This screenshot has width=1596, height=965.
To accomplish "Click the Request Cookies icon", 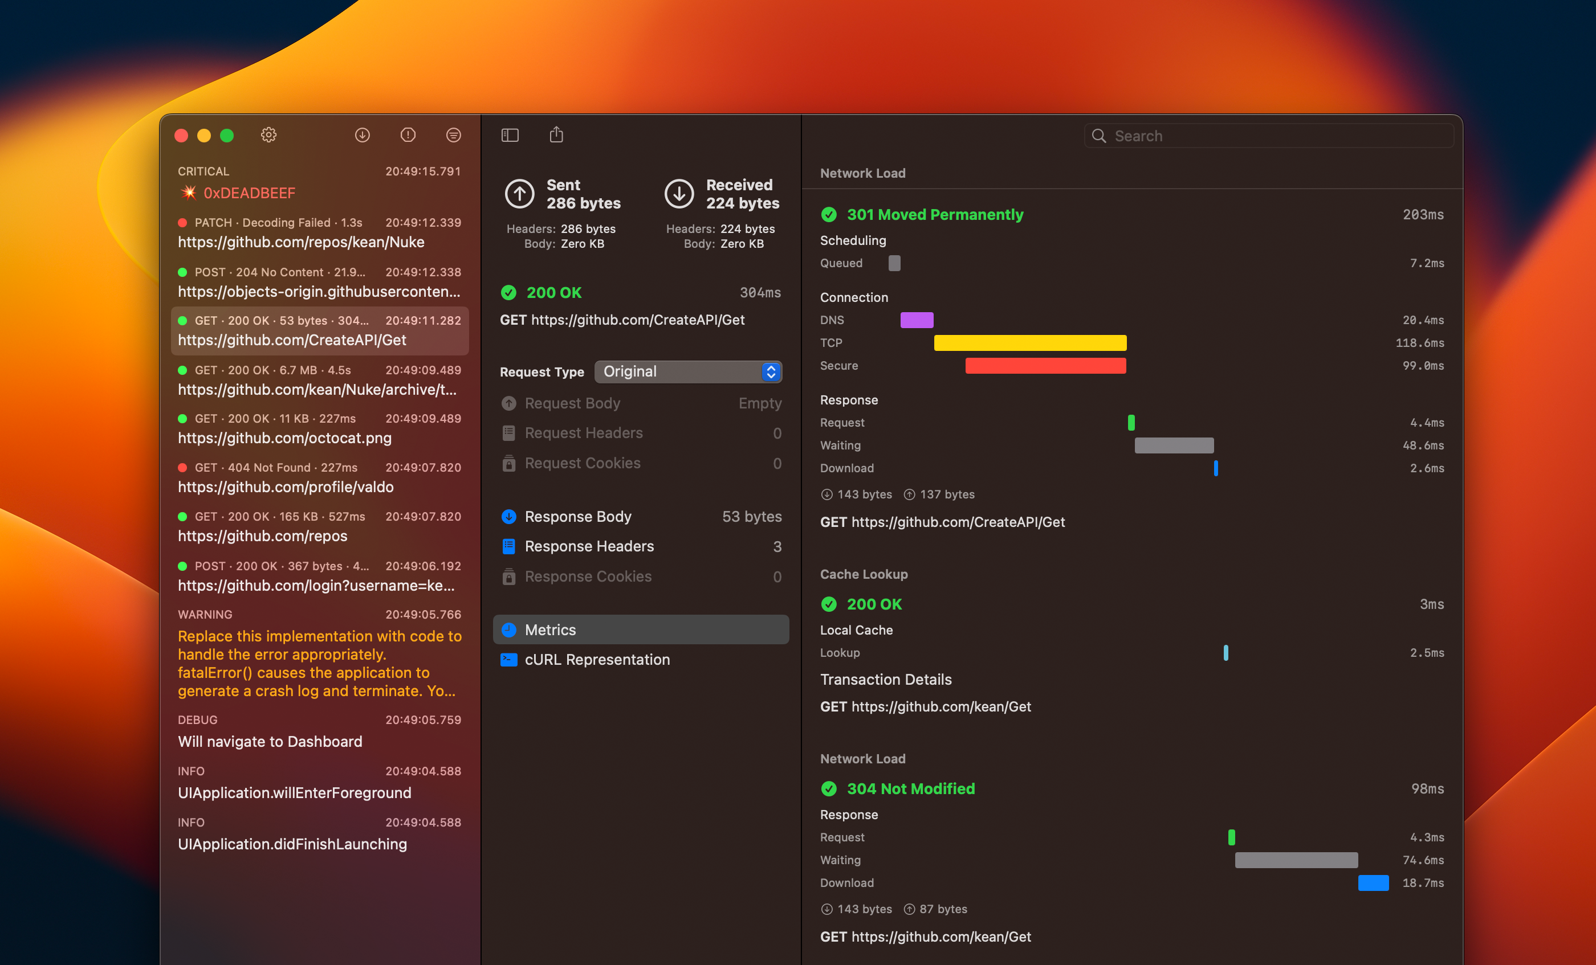I will 509,463.
